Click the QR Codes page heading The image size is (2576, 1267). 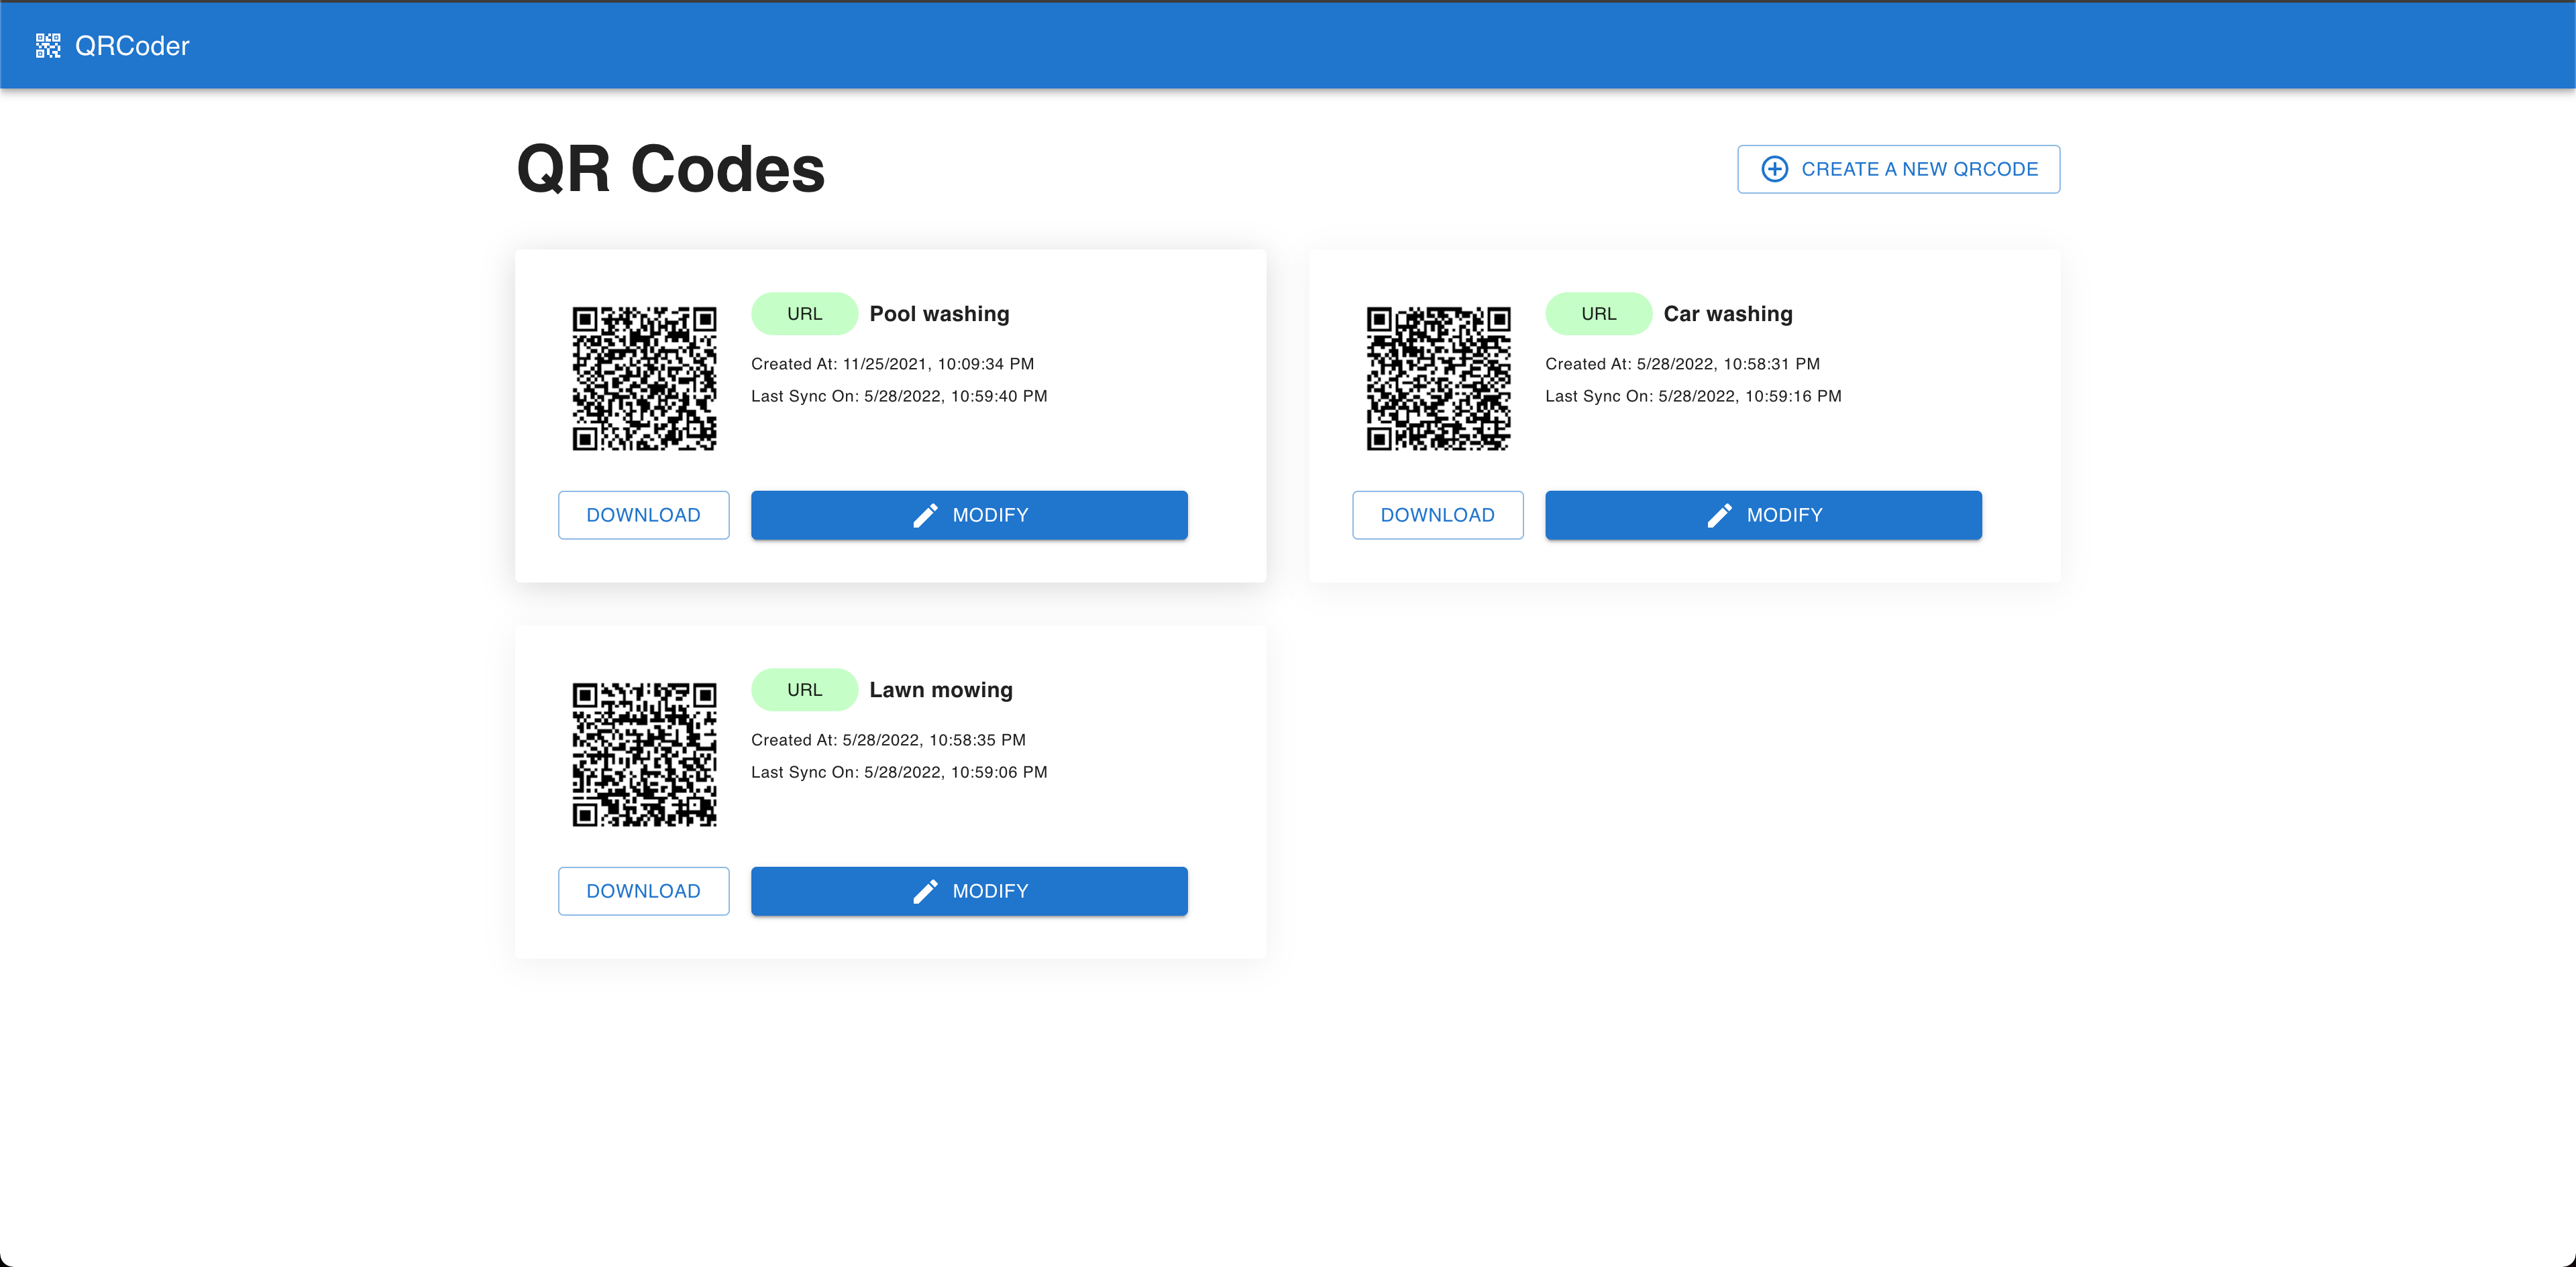[x=670, y=169]
